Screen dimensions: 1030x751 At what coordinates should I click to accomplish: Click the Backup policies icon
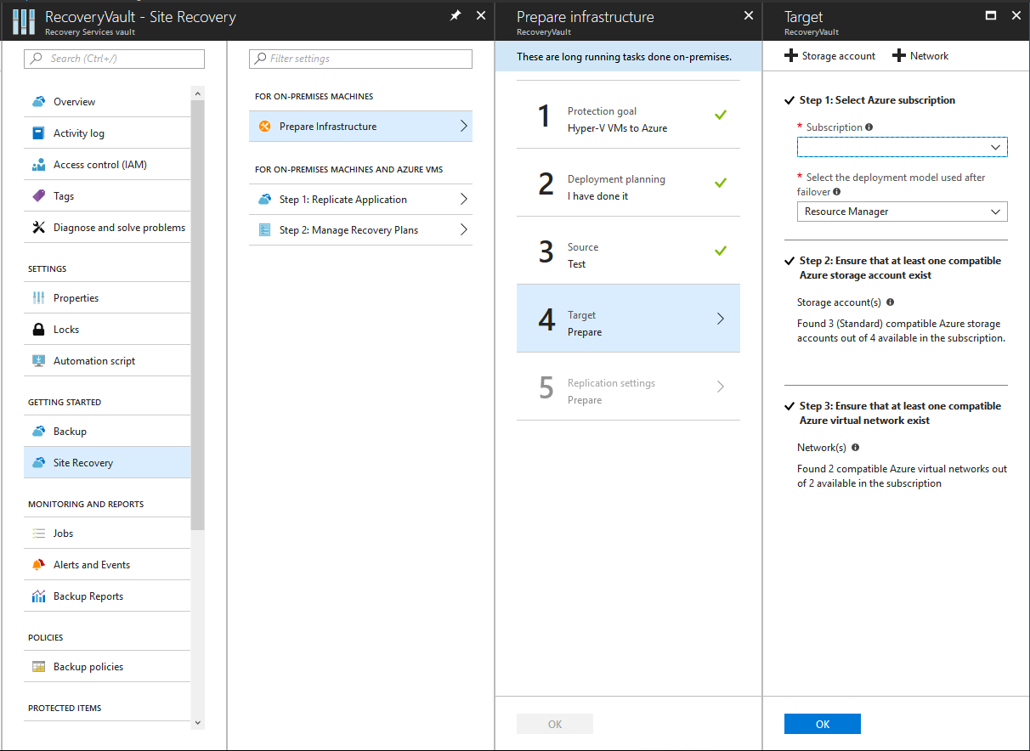(38, 667)
